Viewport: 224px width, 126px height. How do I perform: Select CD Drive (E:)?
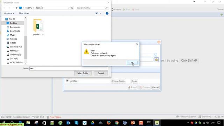click(15, 55)
